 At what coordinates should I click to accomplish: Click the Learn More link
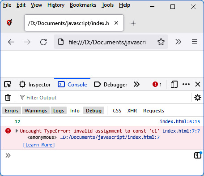coord(39,145)
